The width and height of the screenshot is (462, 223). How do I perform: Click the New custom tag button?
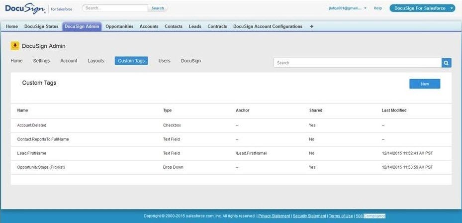pyautogui.click(x=425, y=84)
